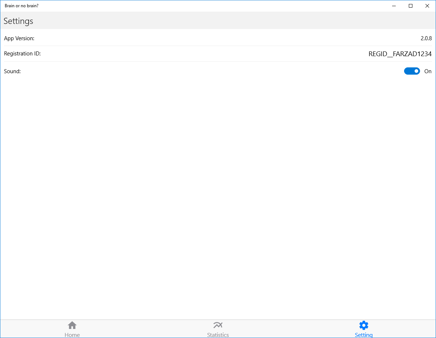
Task: Turn off the Sound toggle switch
Action: click(412, 71)
